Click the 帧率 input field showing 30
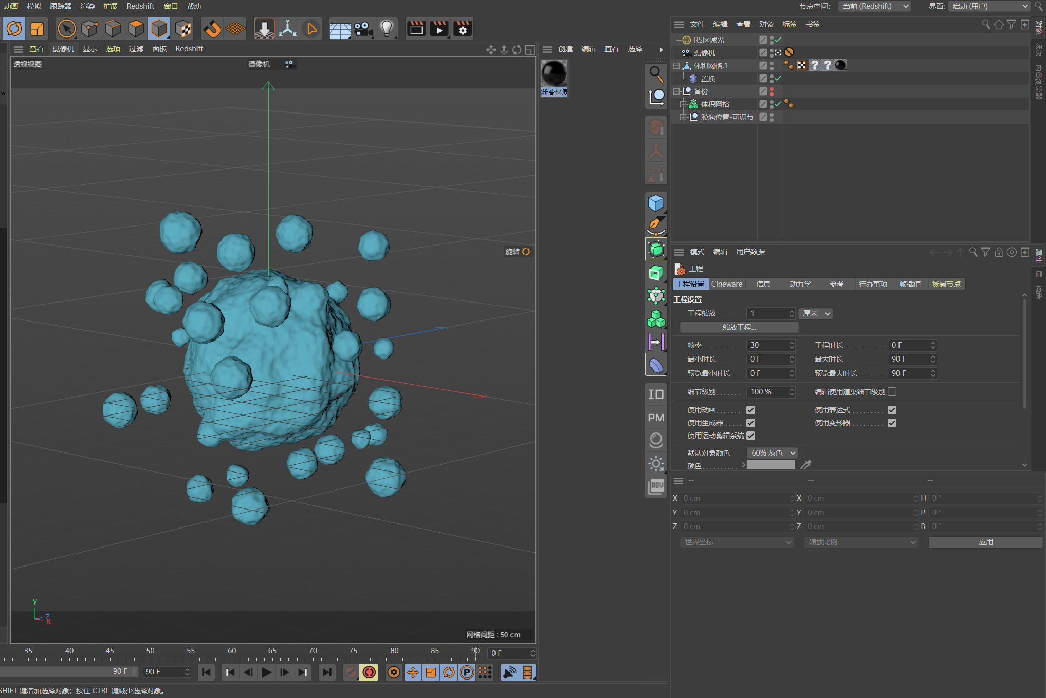 (770, 345)
